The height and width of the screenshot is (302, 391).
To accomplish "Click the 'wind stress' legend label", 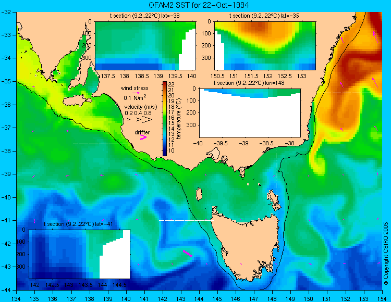I will 135,88.
